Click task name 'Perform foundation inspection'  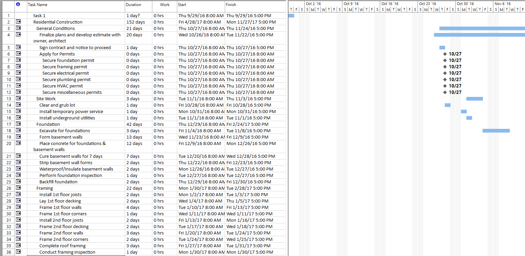pyautogui.click(x=70, y=175)
